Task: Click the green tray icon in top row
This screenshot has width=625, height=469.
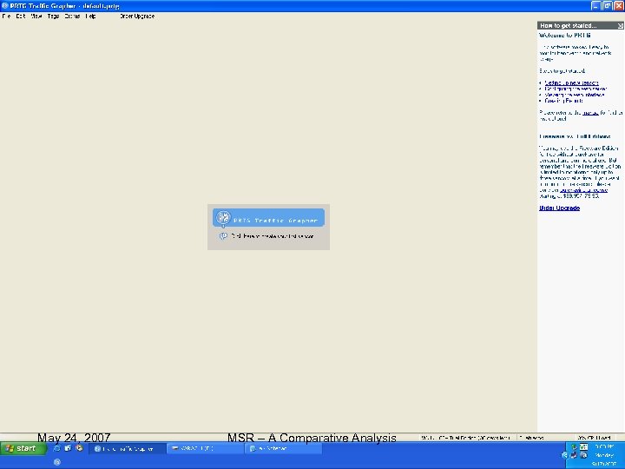Action: (574, 447)
